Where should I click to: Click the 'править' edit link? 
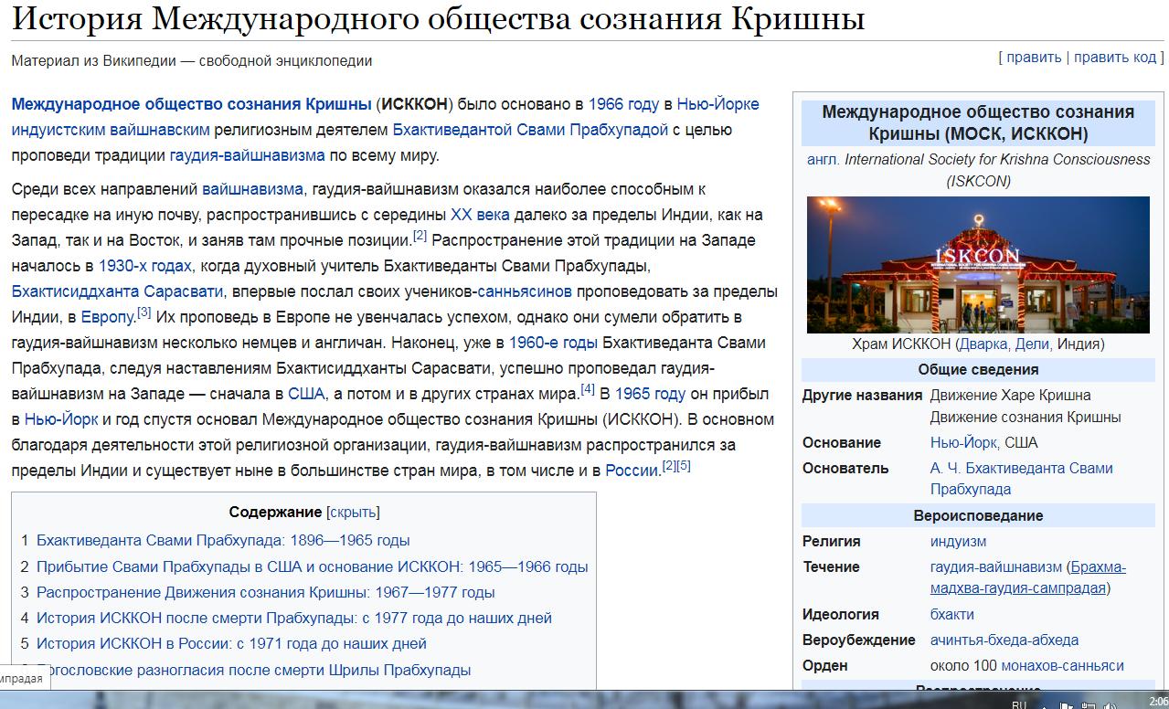pyautogui.click(x=1034, y=57)
